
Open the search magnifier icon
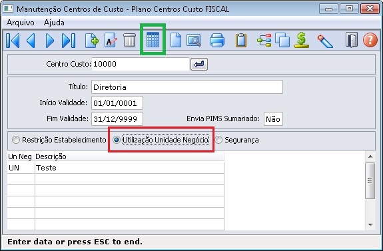pos(194,41)
